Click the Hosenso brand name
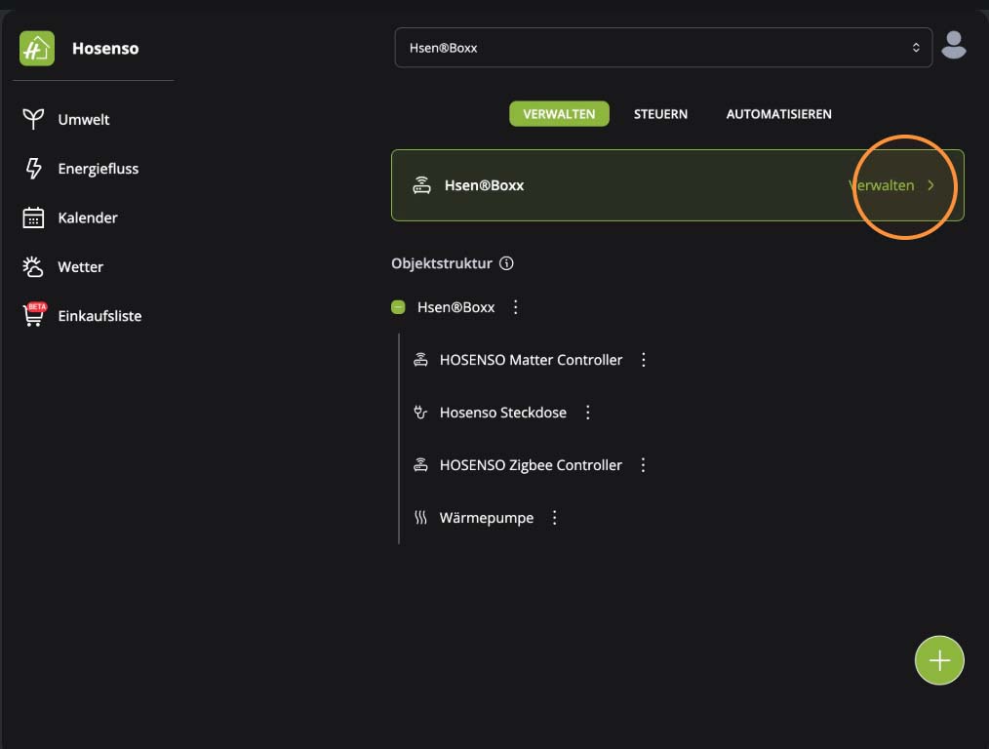Viewport: 989px width, 749px height. click(105, 49)
